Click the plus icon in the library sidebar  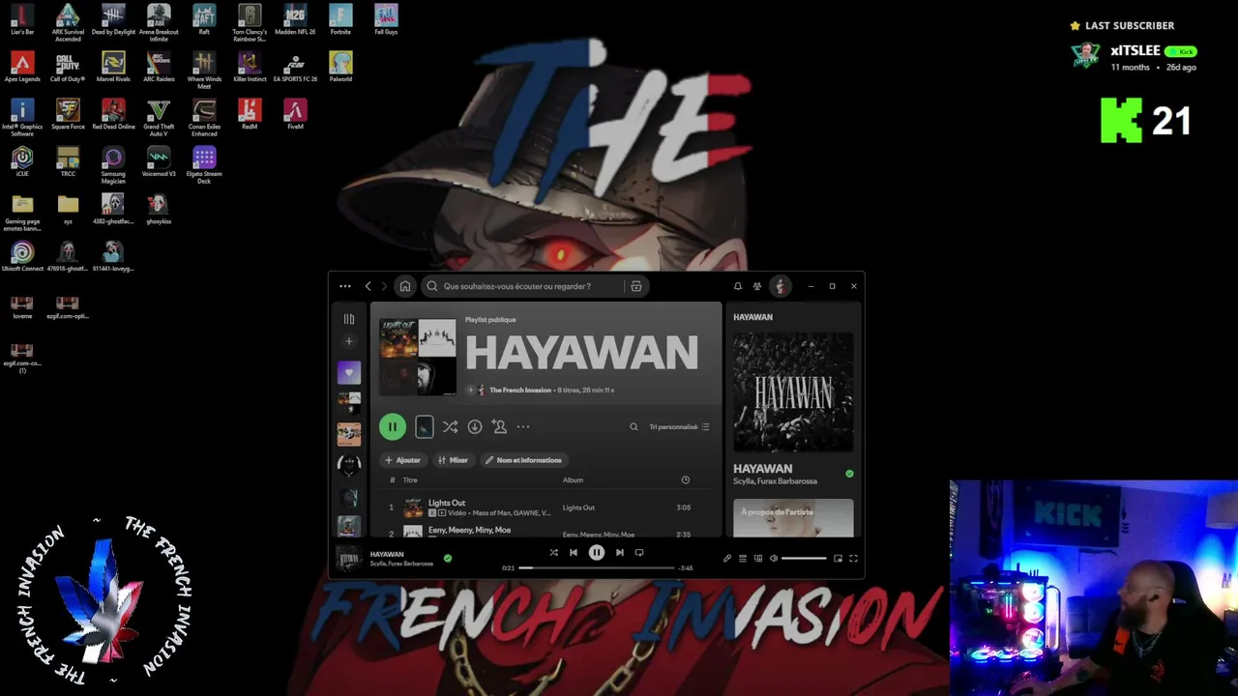coord(349,341)
